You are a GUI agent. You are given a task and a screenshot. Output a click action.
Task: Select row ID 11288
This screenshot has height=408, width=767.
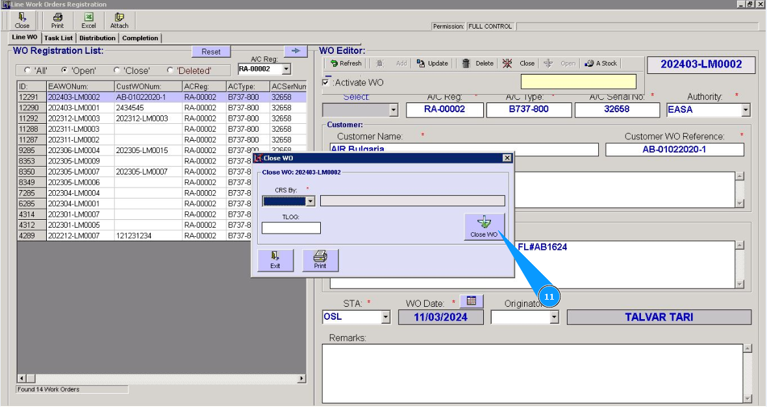point(162,130)
